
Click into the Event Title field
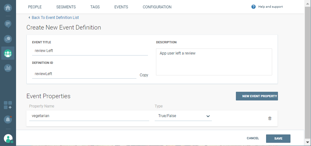point(90,51)
